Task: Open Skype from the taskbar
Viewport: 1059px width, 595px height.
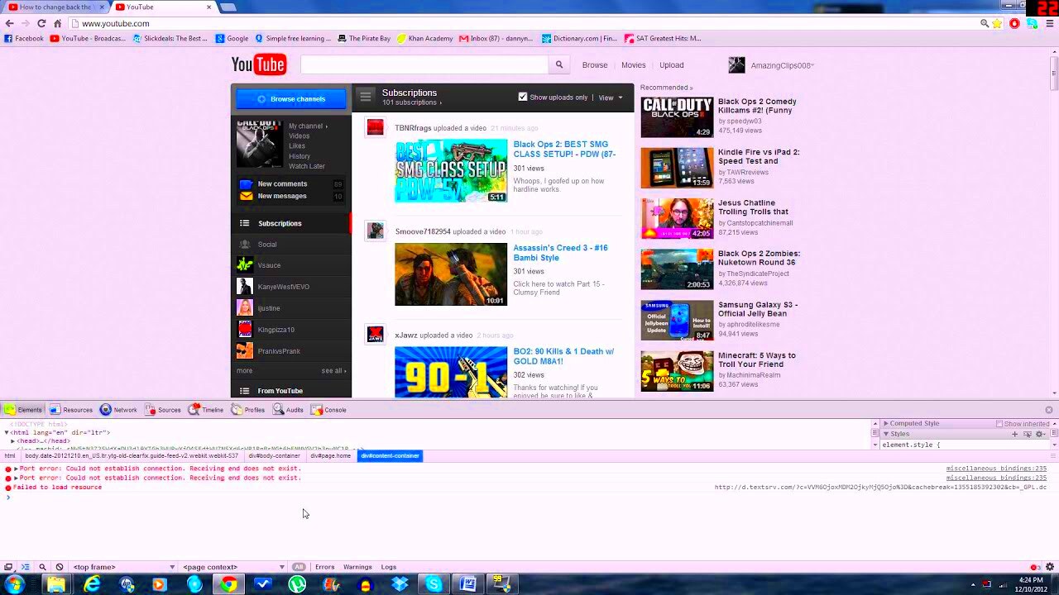Action: tap(434, 584)
